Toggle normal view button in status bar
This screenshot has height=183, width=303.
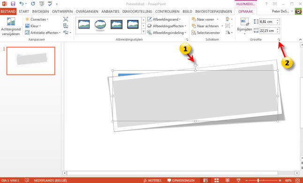(x=205, y=180)
